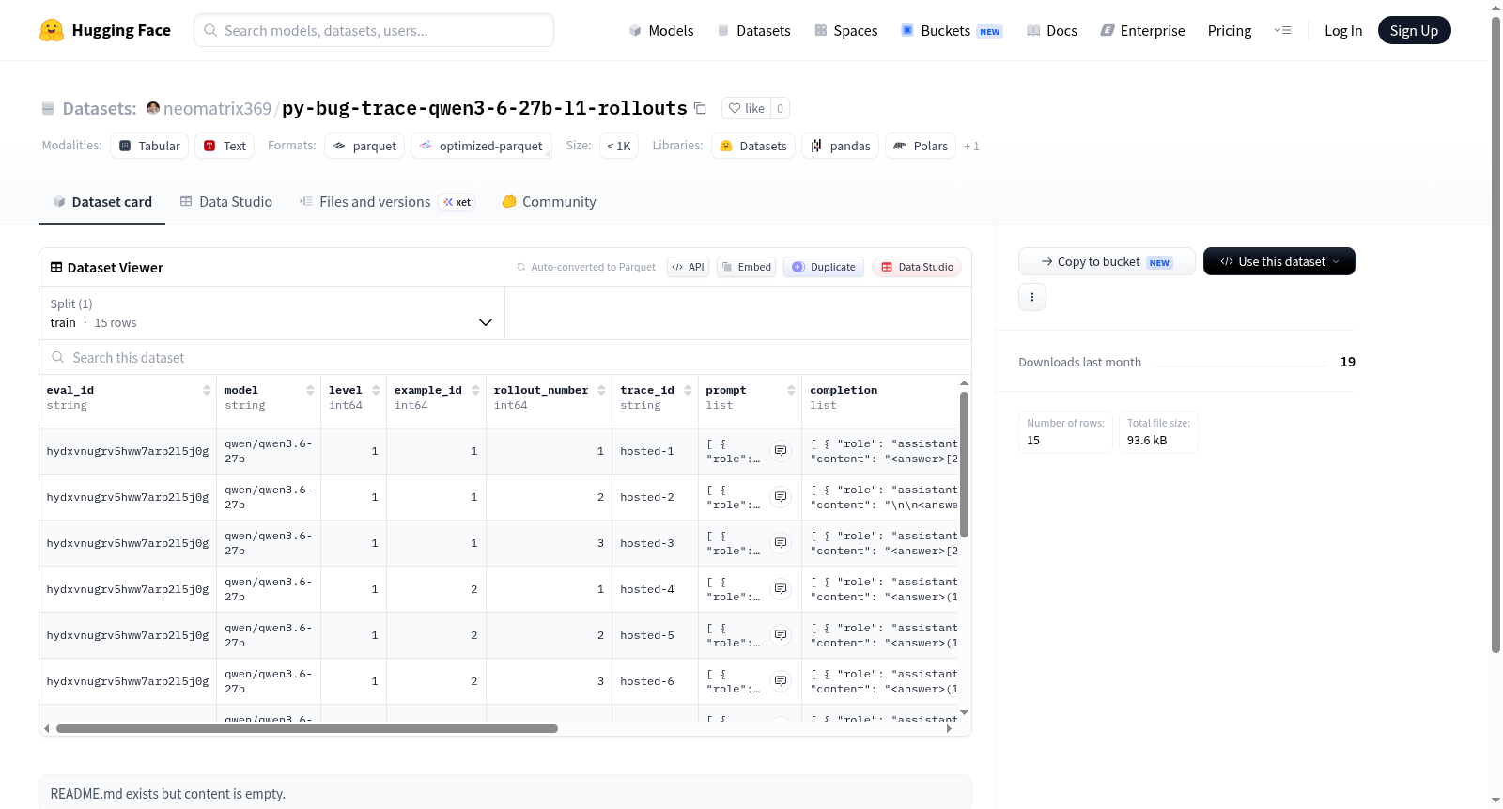
Task: Filter by the Tabular modality tag
Action: pyautogui.click(x=149, y=146)
